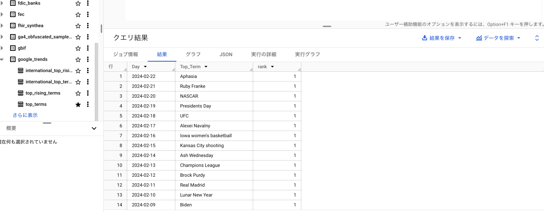Star the google_trends dataset

click(x=78, y=59)
